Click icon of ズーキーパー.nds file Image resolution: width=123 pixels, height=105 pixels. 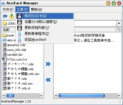[x=5, y=64]
